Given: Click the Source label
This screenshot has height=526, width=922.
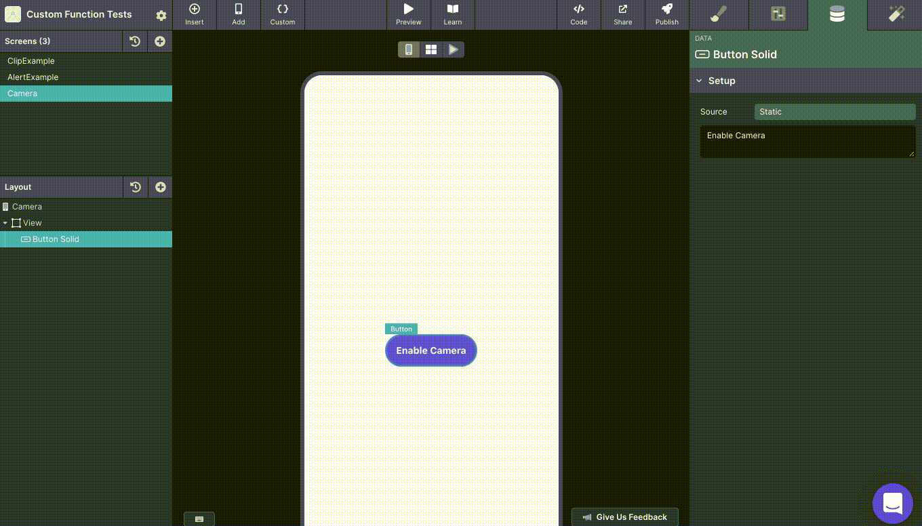Looking at the screenshot, I should (x=713, y=112).
